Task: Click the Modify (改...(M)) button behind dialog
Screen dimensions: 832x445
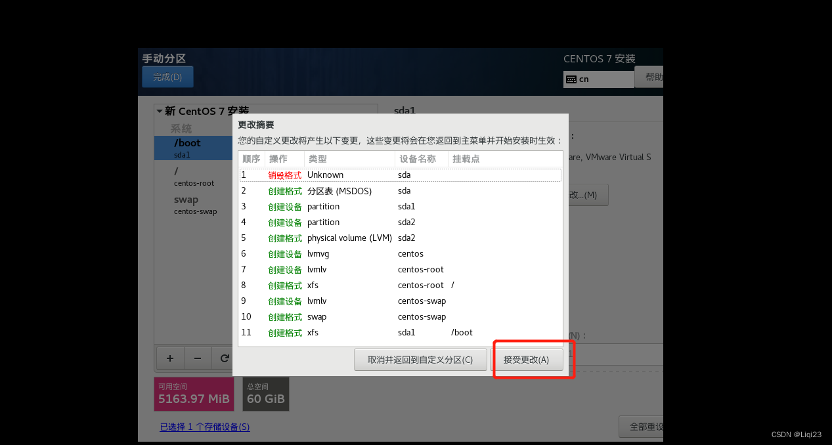Action: [588, 195]
